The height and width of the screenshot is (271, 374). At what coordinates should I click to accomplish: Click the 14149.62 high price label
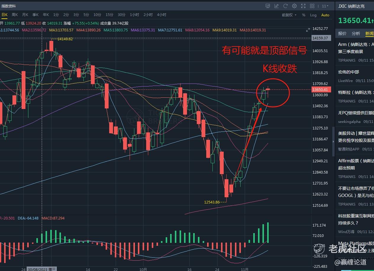pyautogui.click(x=65, y=39)
